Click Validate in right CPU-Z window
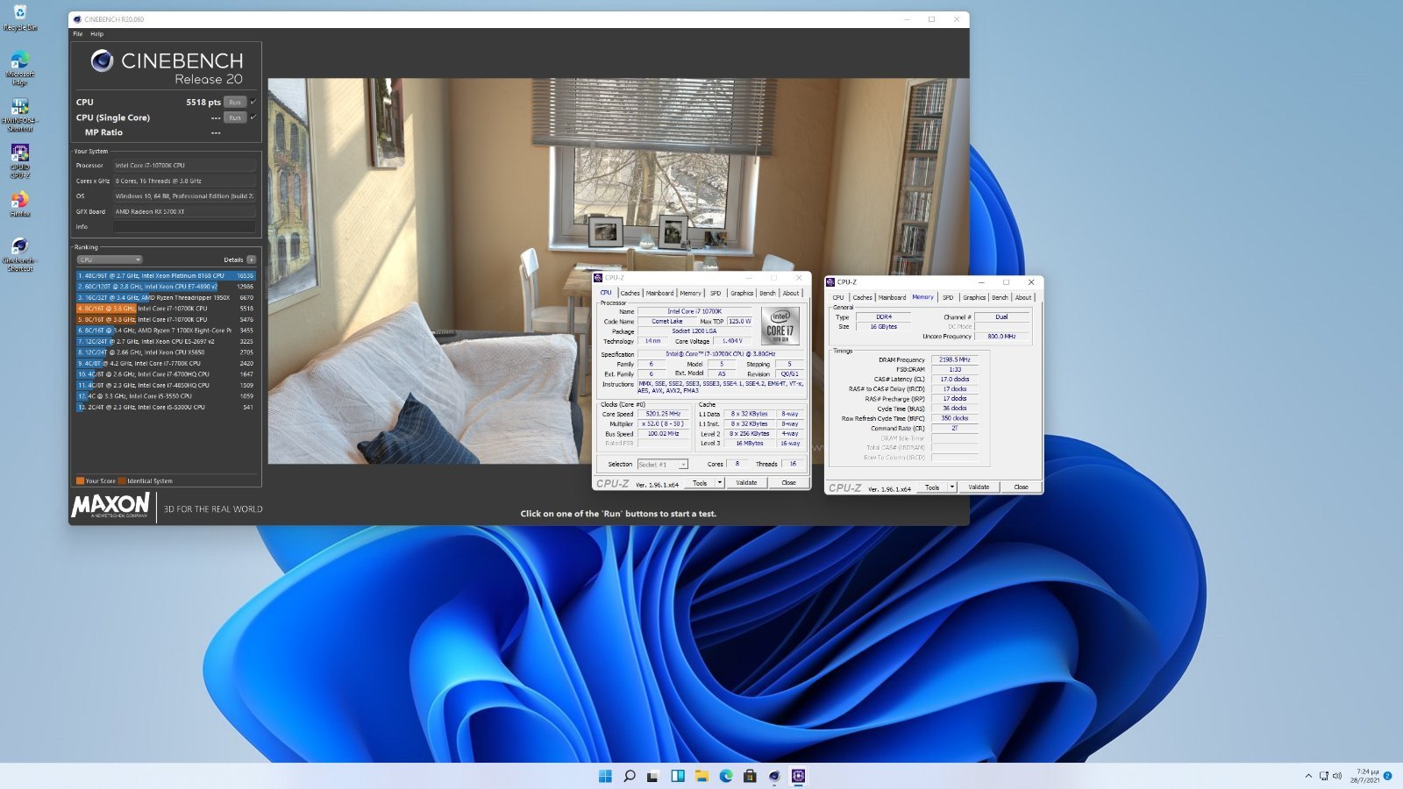1403x789 pixels. (x=979, y=487)
